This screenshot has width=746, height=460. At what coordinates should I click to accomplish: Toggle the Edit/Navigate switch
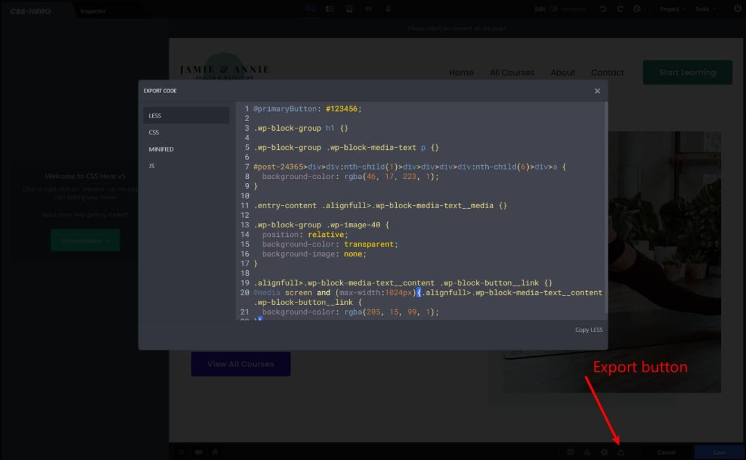tap(554, 9)
